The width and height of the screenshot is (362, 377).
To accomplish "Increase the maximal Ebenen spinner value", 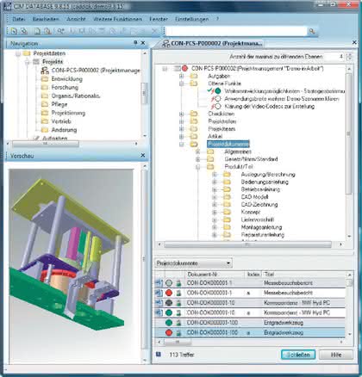I will (x=349, y=54).
